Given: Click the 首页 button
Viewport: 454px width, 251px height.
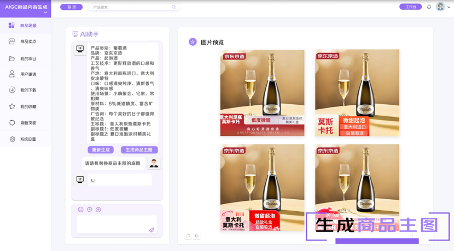Looking at the screenshot, I should [72, 7].
